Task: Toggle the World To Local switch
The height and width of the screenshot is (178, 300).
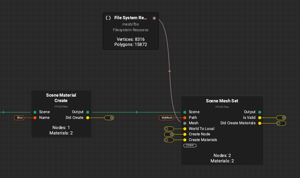Action: coord(169,129)
